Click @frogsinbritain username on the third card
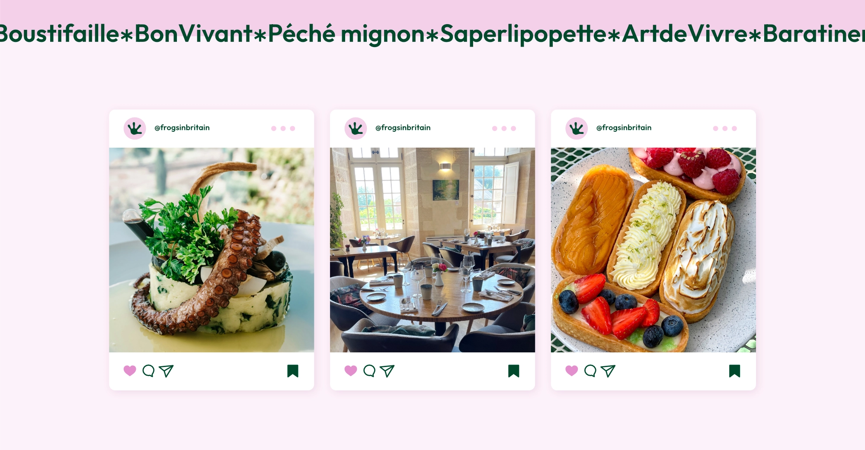The image size is (865, 450). pos(624,128)
